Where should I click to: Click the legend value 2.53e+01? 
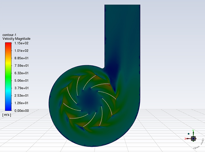(22, 96)
